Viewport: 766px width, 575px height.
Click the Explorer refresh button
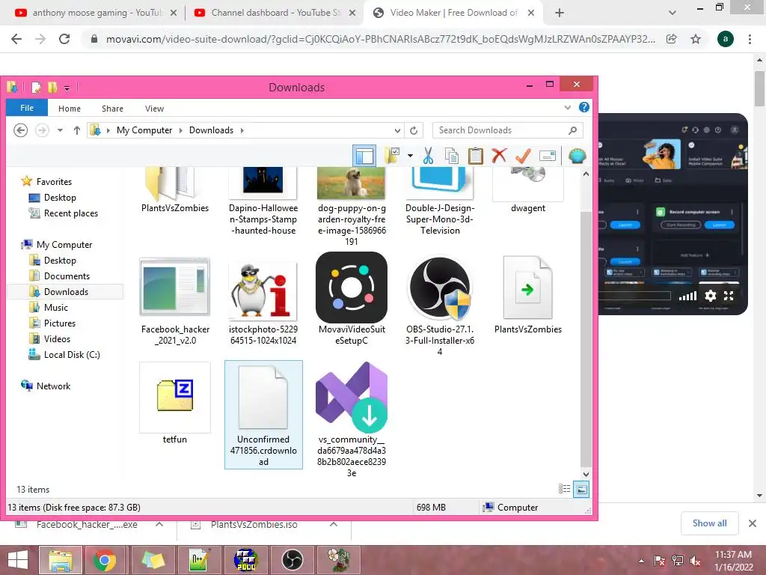pyautogui.click(x=413, y=130)
